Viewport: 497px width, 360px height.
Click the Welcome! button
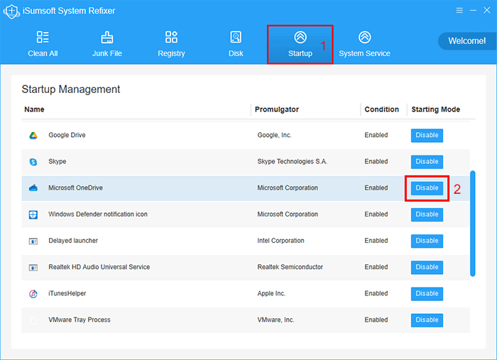point(467,41)
